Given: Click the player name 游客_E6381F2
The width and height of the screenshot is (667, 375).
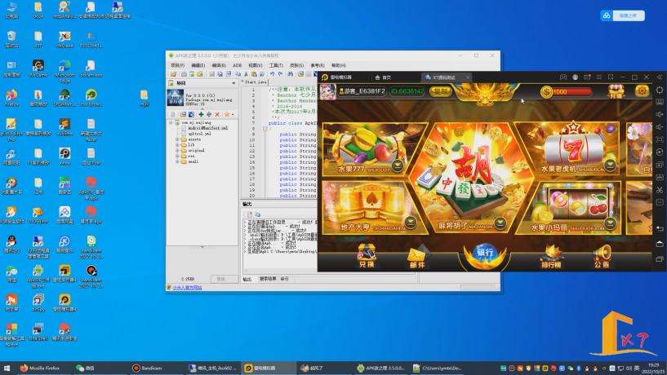Looking at the screenshot, I should coord(363,91).
